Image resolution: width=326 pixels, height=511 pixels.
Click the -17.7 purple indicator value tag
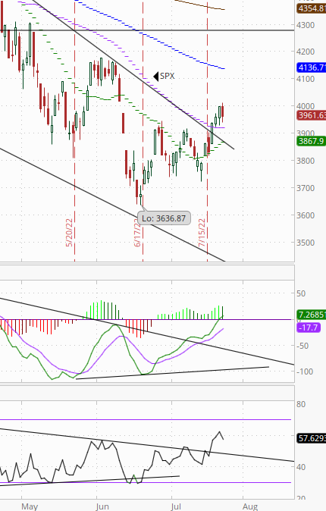point(309,328)
